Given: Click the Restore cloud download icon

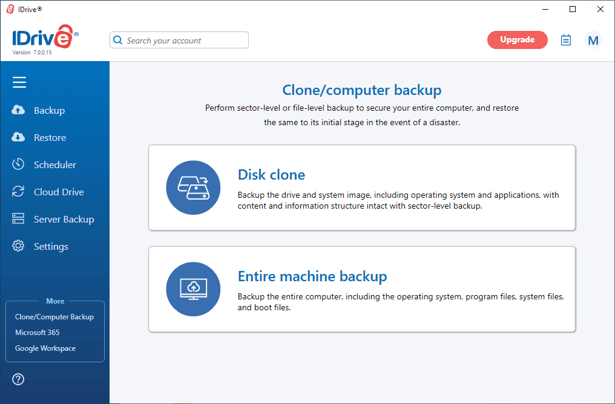Looking at the screenshot, I should tap(18, 137).
